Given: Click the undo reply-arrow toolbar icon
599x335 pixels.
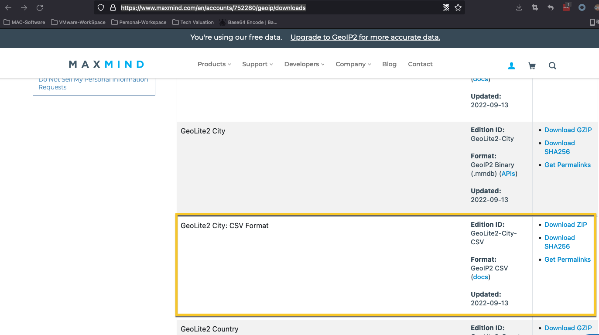Looking at the screenshot, I should pos(551,7).
